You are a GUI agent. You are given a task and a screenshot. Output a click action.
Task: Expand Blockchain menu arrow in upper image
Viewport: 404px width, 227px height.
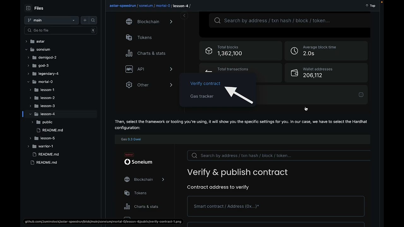point(171,22)
